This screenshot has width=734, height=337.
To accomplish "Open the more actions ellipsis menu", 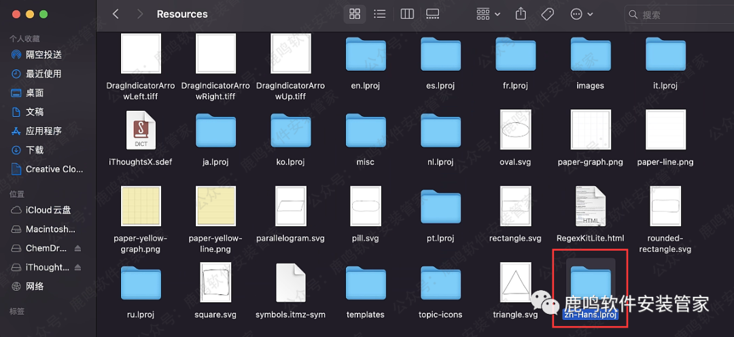I will [582, 14].
